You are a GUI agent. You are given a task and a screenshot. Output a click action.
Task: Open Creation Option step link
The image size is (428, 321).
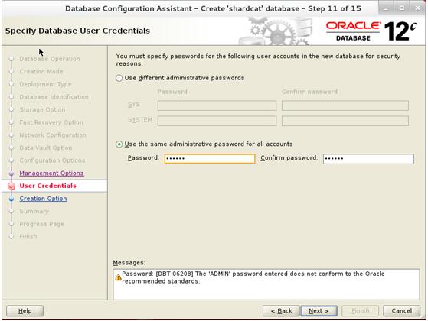(43, 199)
